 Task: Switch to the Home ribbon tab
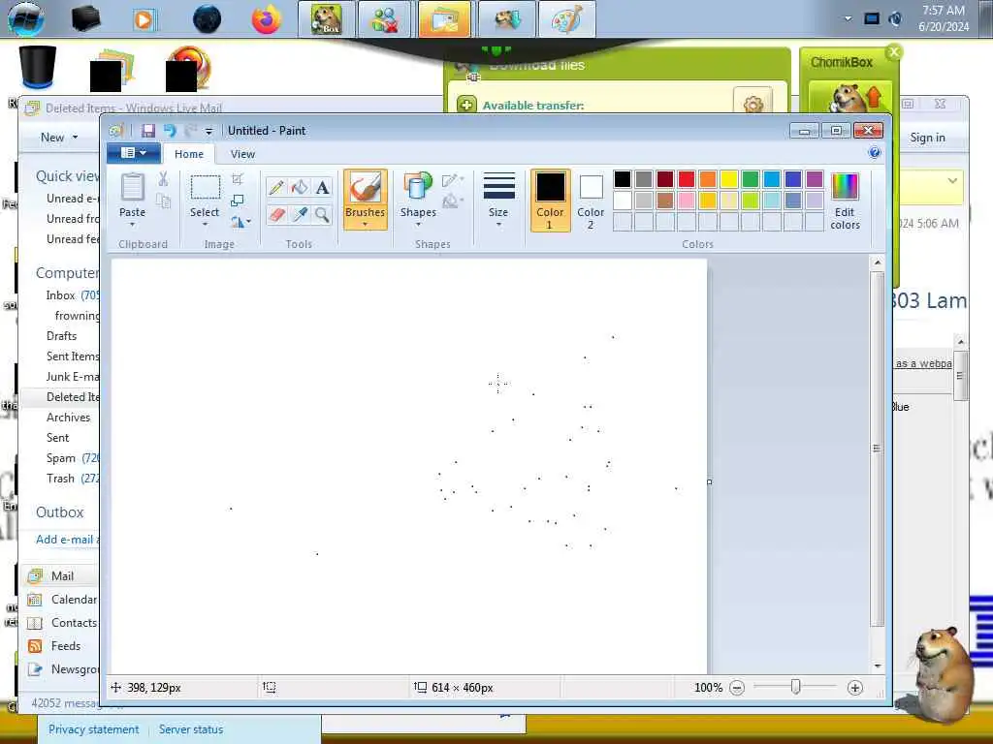(189, 154)
